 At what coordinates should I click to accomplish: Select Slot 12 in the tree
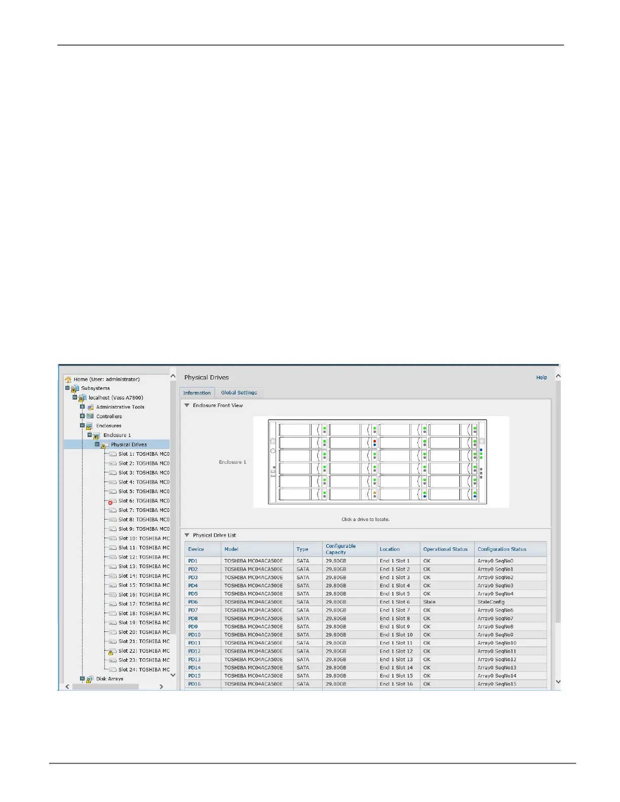coord(144,557)
